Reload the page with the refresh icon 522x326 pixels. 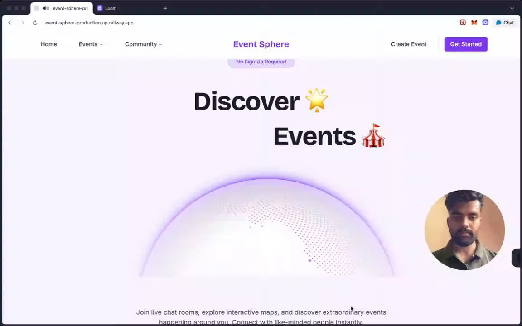coord(35,23)
